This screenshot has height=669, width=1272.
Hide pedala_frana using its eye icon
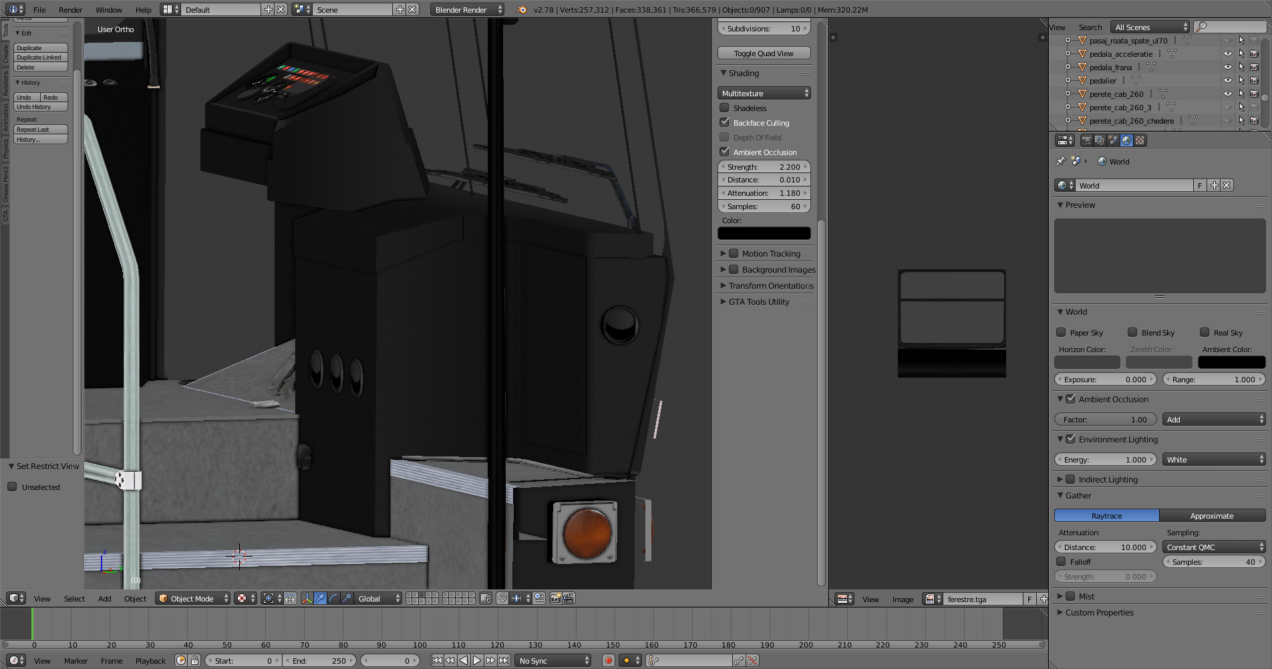tap(1228, 67)
